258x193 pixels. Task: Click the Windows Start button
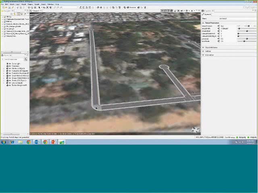pos(4,142)
